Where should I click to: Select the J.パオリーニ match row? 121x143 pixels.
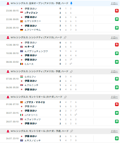60,113
